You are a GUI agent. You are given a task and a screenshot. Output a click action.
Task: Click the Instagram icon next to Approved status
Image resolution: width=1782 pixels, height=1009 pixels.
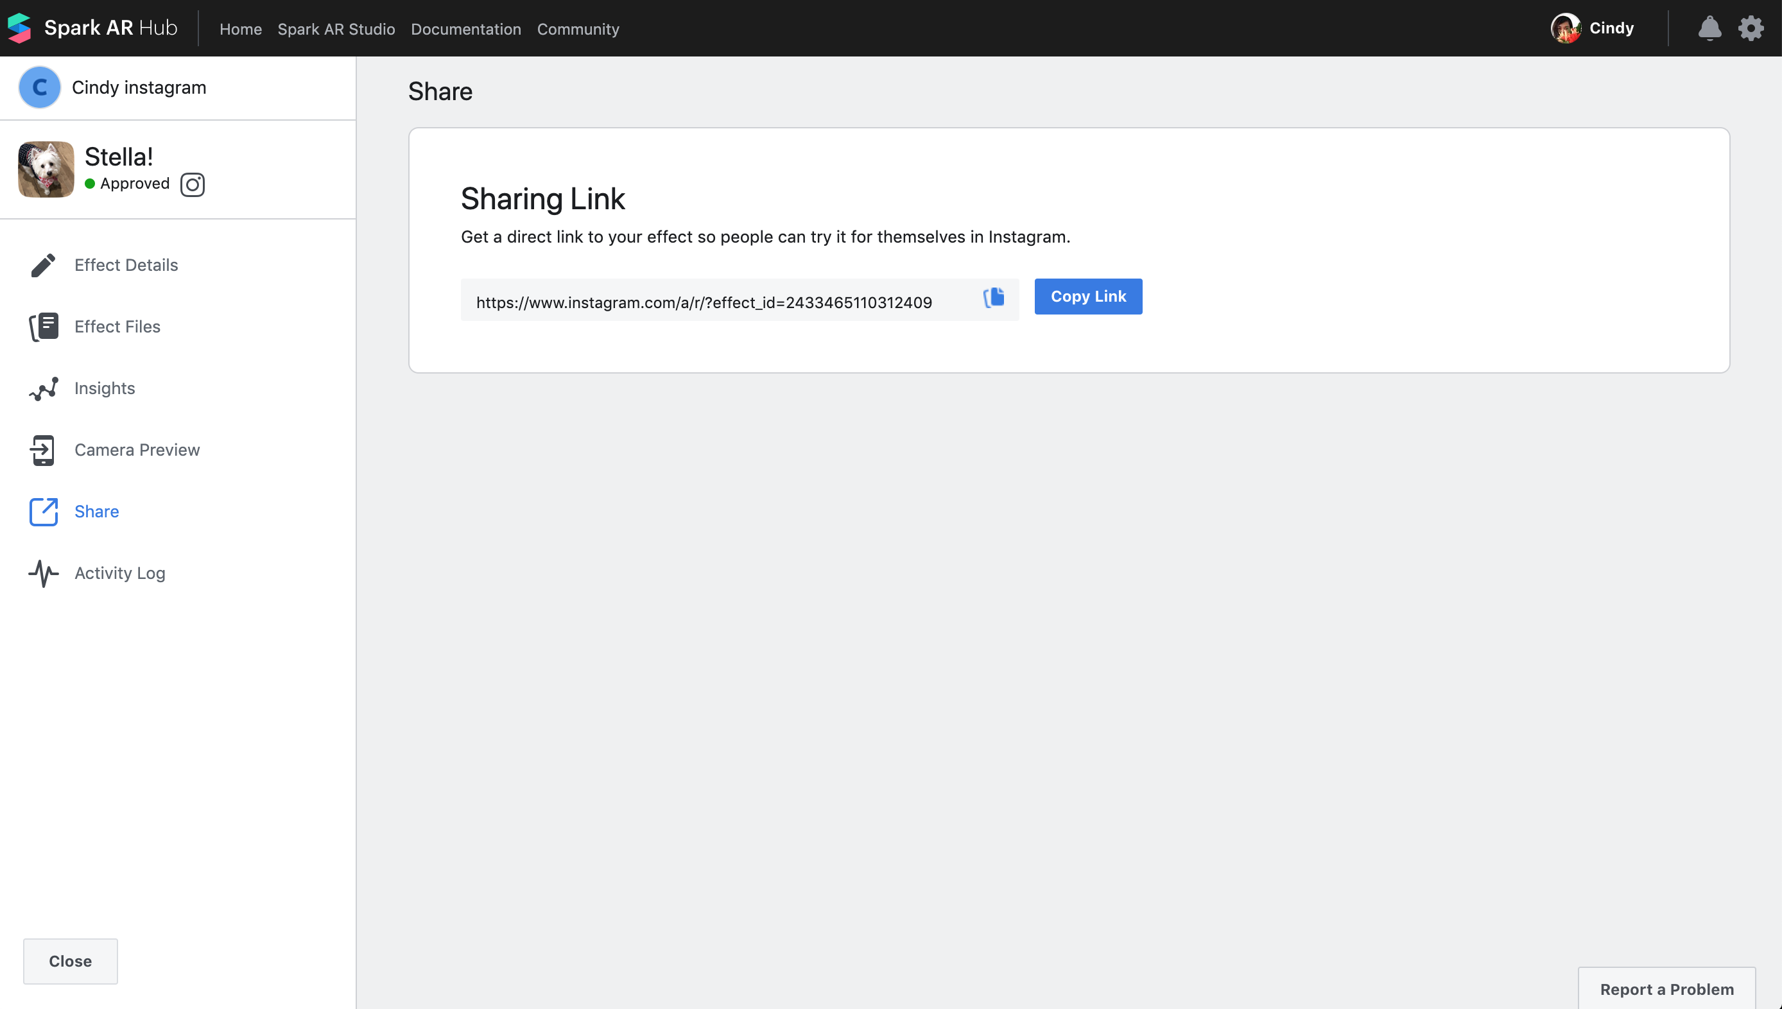[x=192, y=184]
